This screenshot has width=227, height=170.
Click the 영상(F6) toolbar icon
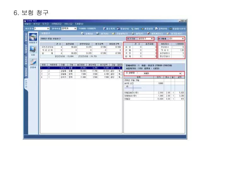(118, 29)
